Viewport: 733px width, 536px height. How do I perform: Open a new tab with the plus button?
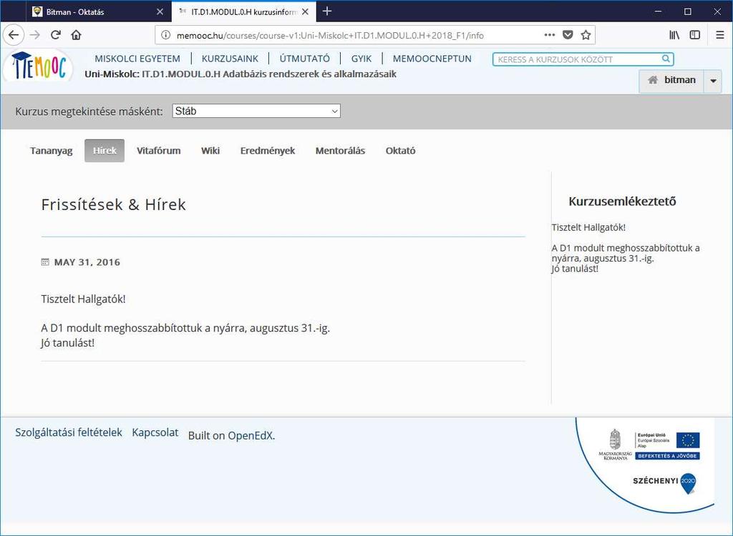[x=327, y=11]
